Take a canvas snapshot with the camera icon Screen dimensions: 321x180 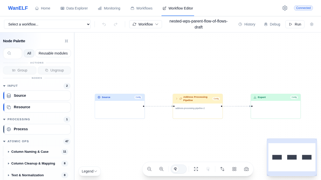coord(246,169)
